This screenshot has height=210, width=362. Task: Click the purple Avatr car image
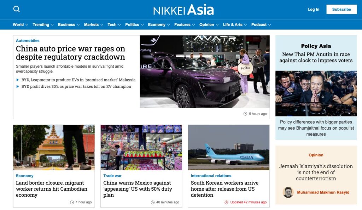[x=204, y=72]
